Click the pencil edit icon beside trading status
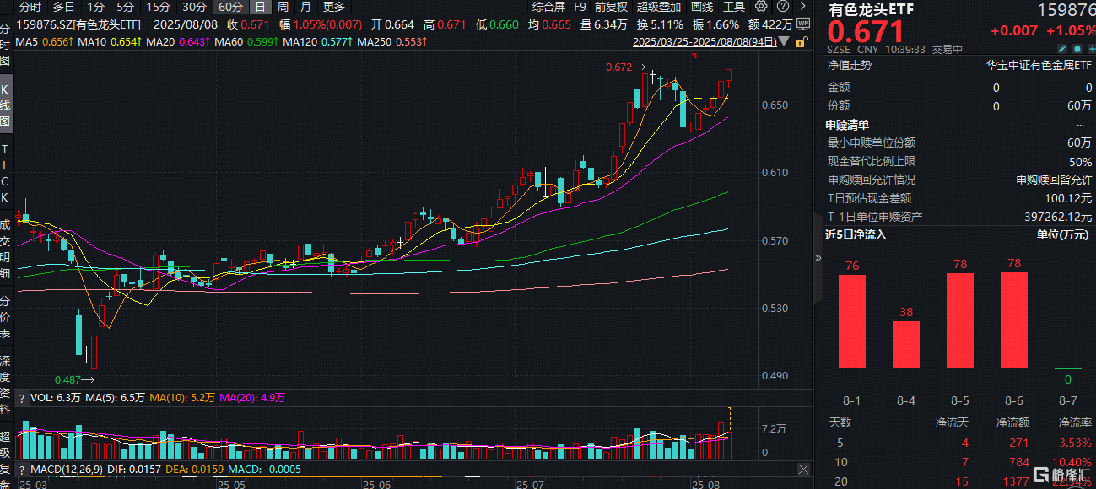The image size is (1096, 489). pyautogui.click(x=1062, y=49)
